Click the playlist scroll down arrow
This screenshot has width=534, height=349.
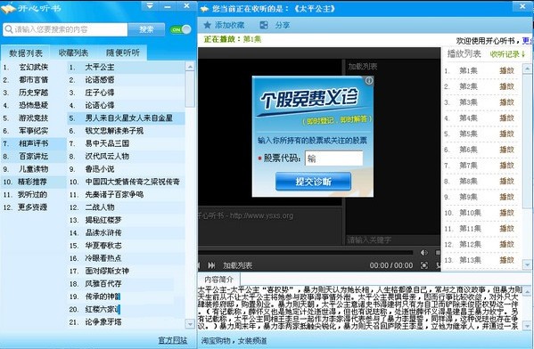pos(527,264)
